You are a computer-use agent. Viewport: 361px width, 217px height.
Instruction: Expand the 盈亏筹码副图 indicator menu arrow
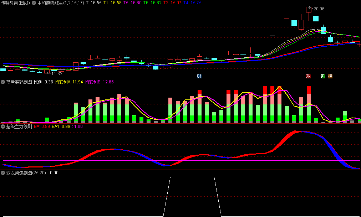3,82
